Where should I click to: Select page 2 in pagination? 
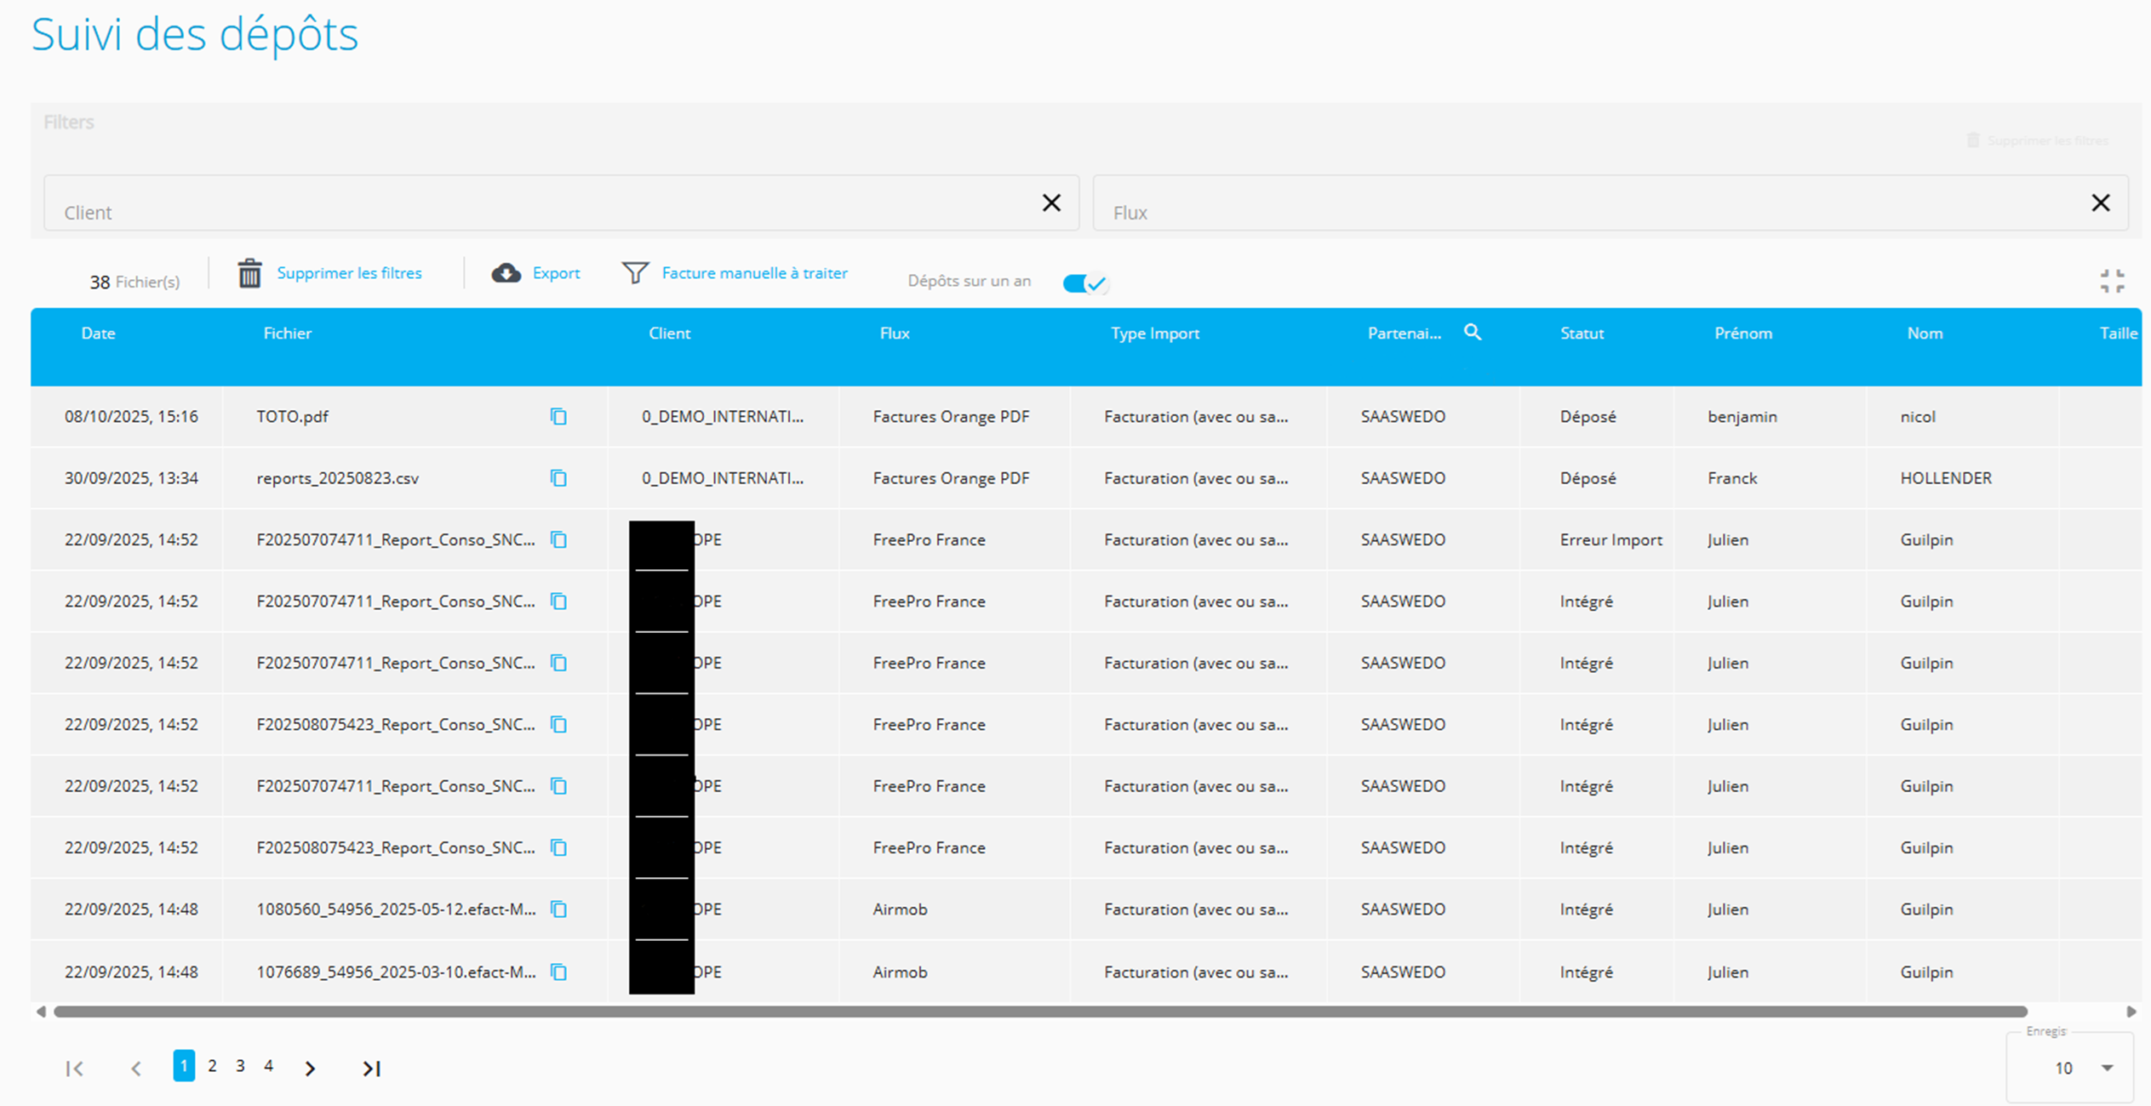pyautogui.click(x=212, y=1066)
